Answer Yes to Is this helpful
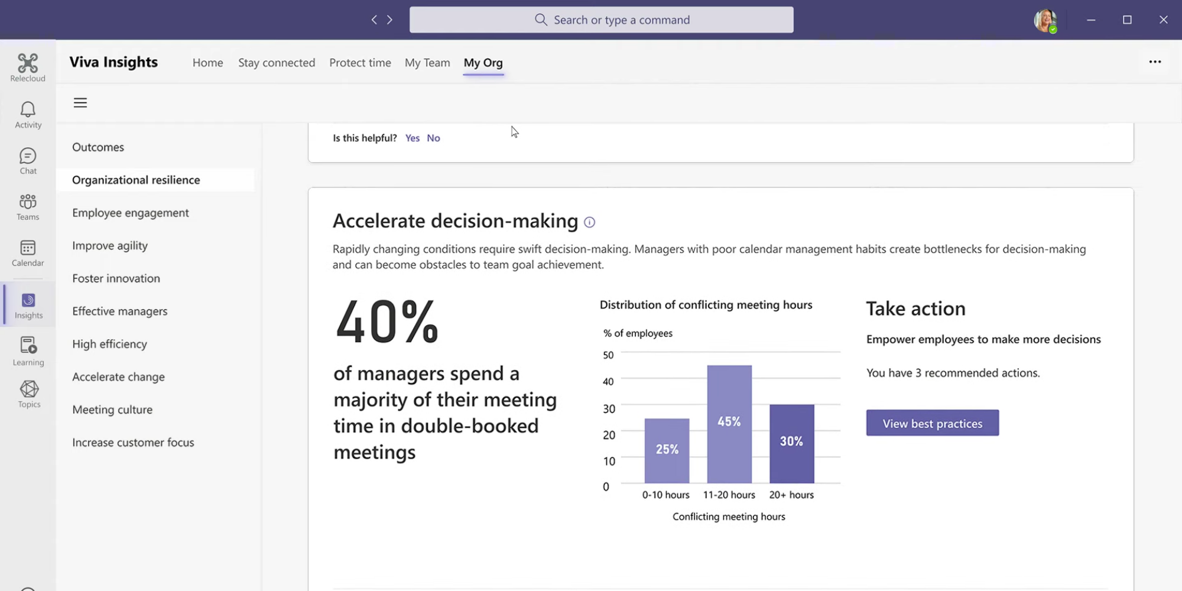This screenshot has width=1182, height=591. pos(412,138)
